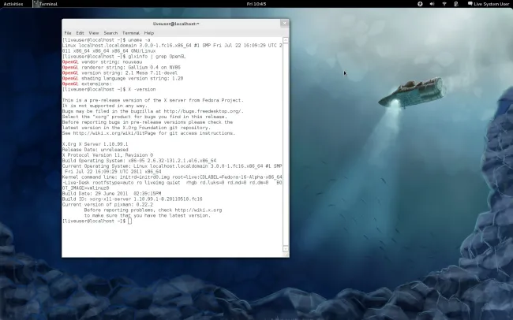Image resolution: width=513 pixels, height=320 pixels.
Task: Click 'X.Org X Server 1.10.99.1' line
Action: coord(95,144)
